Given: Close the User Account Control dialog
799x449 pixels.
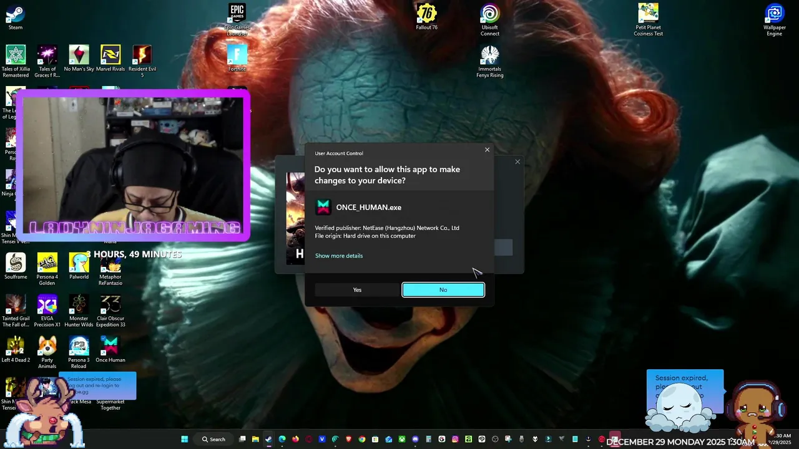Looking at the screenshot, I should [x=488, y=150].
